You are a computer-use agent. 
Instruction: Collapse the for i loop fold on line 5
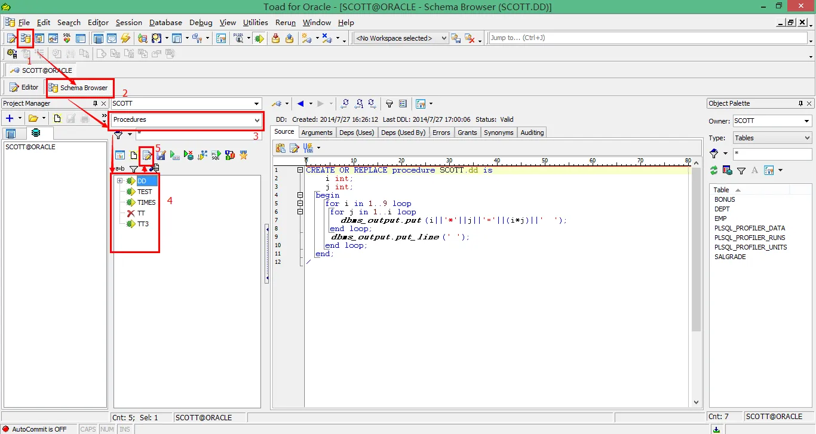[x=300, y=204]
